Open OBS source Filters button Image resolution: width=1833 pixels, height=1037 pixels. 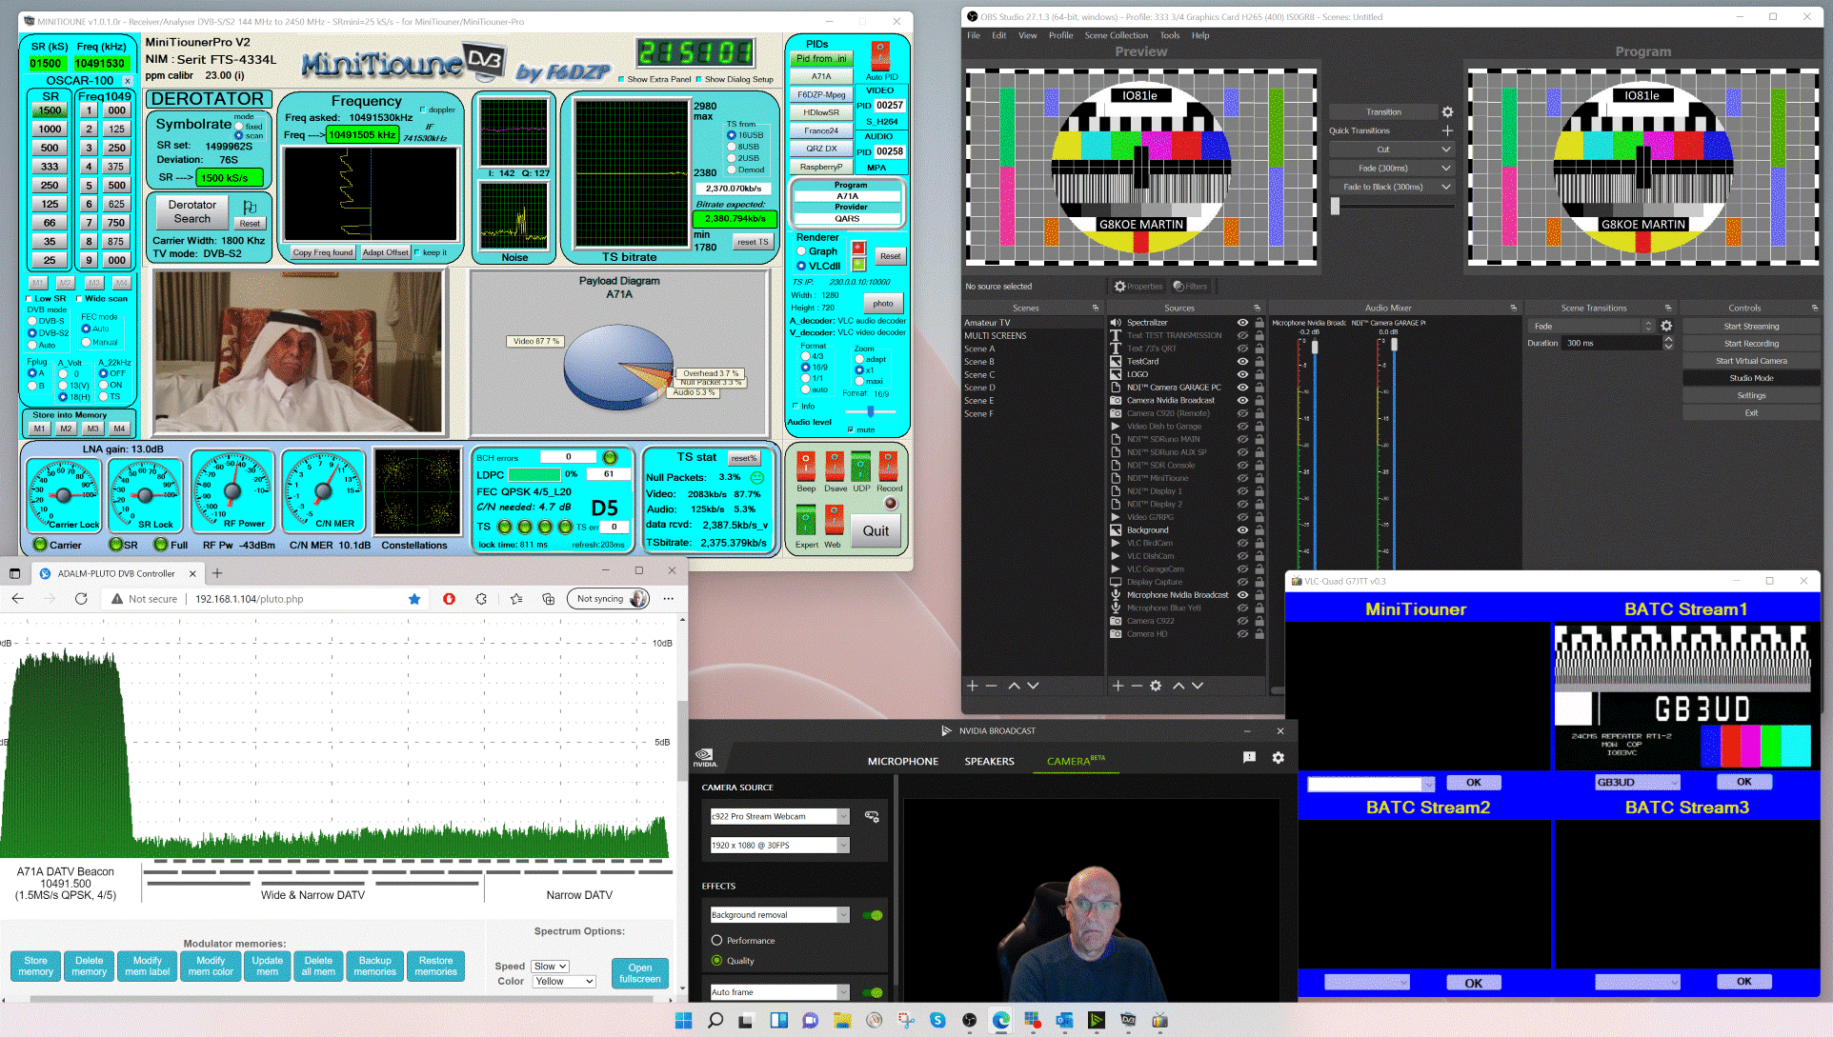[1190, 286]
